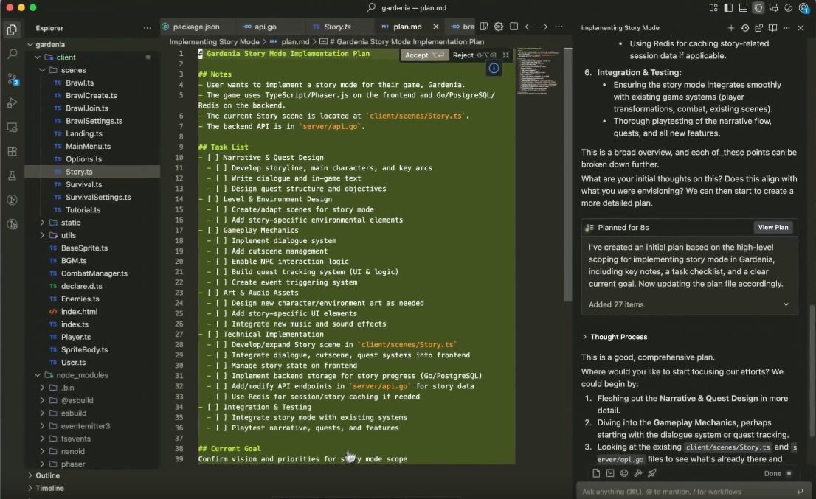Click the info icon below Accept/Reject
816x499 pixels.
pyautogui.click(x=494, y=68)
